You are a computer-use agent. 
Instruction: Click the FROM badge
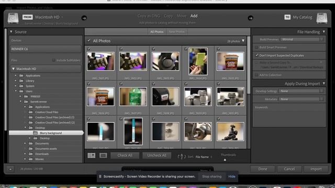28,17
